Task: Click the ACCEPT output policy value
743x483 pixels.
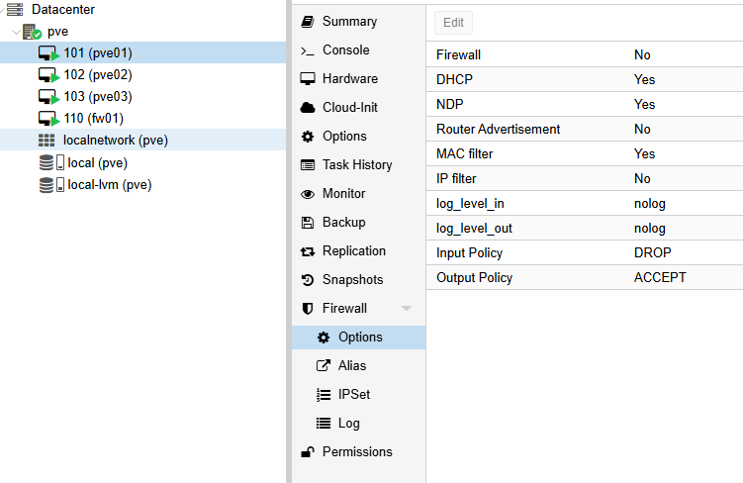Action: click(x=660, y=278)
